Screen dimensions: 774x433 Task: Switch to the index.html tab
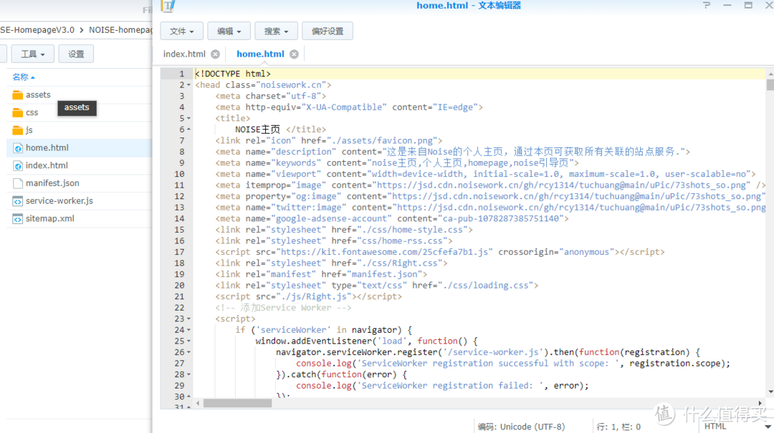tap(184, 54)
